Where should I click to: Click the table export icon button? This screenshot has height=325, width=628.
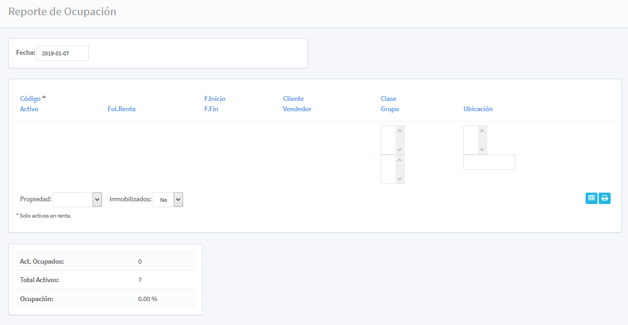tap(592, 199)
